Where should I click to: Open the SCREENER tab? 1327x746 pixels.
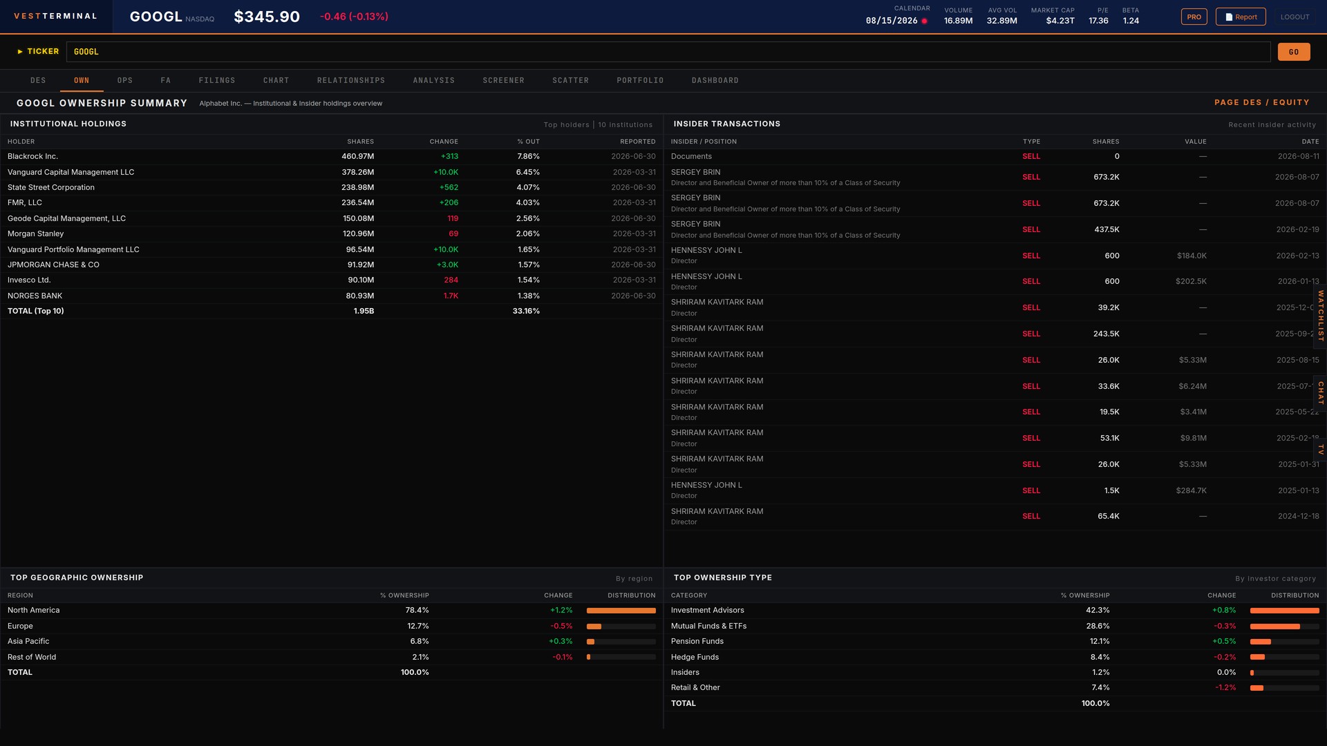504,81
